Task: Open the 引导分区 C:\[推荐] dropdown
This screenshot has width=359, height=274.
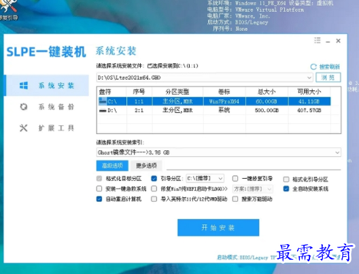Action: 205,178
